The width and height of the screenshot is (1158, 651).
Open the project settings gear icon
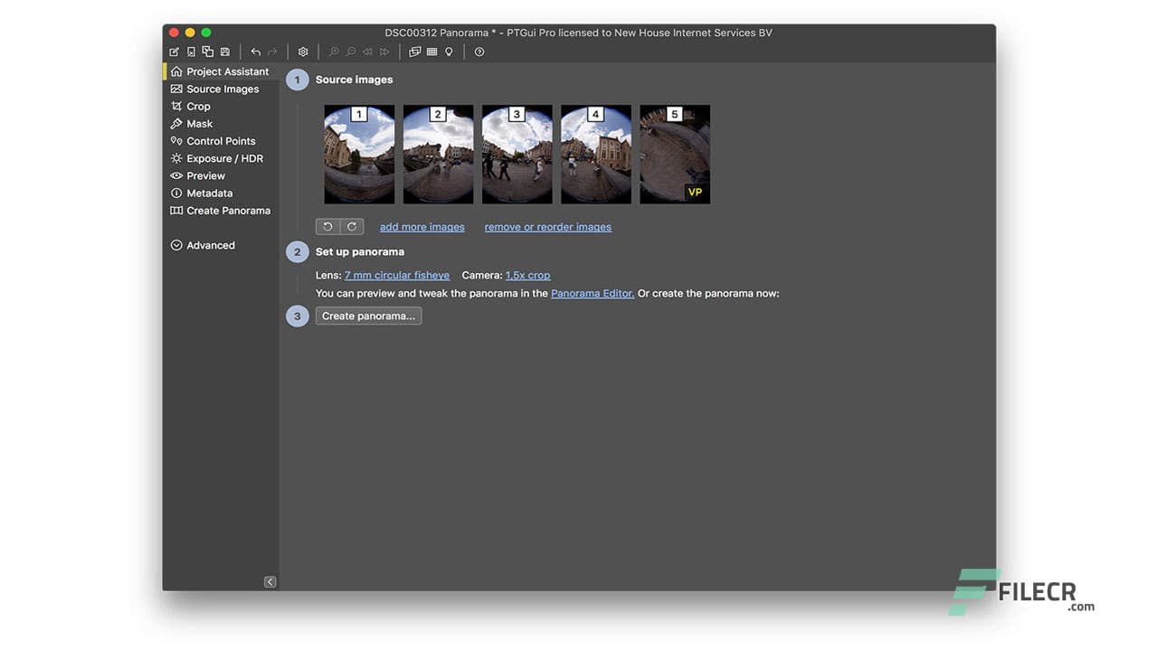pyautogui.click(x=303, y=52)
